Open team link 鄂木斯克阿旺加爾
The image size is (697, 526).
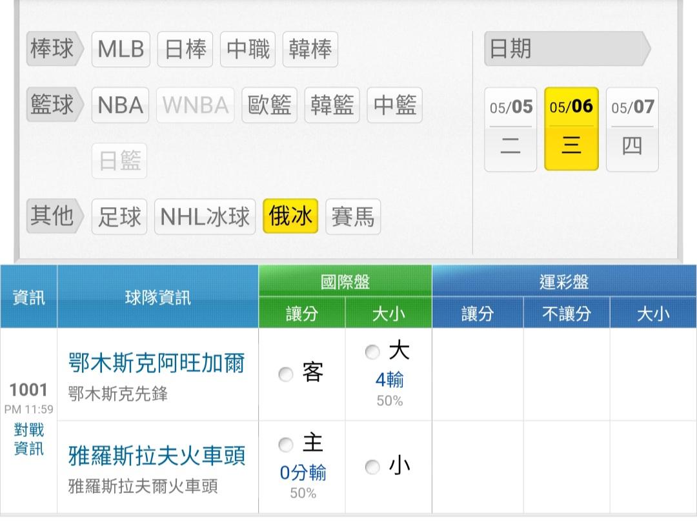click(x=156, y=363)
